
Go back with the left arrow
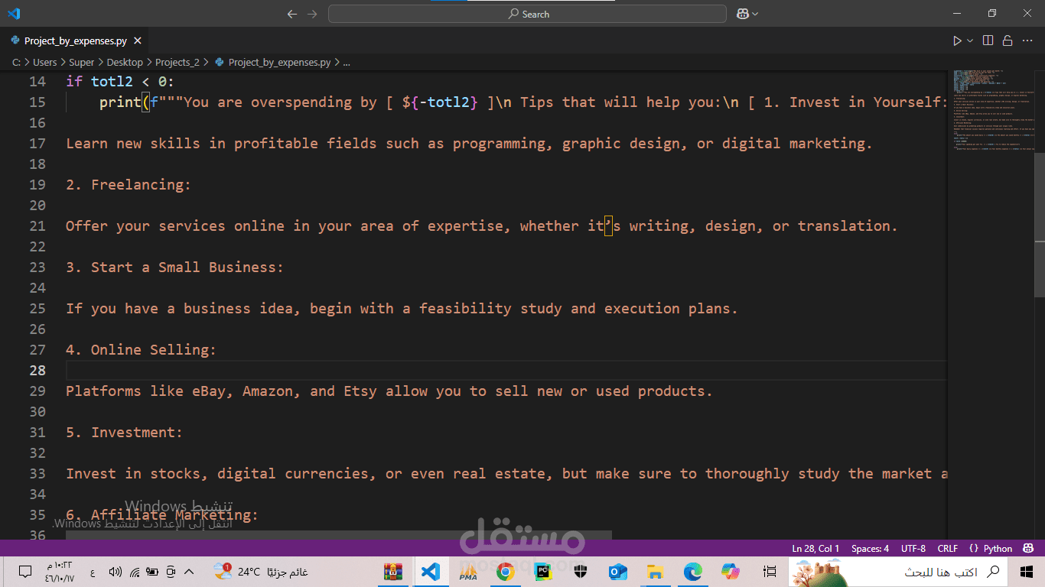click(291, 14)
